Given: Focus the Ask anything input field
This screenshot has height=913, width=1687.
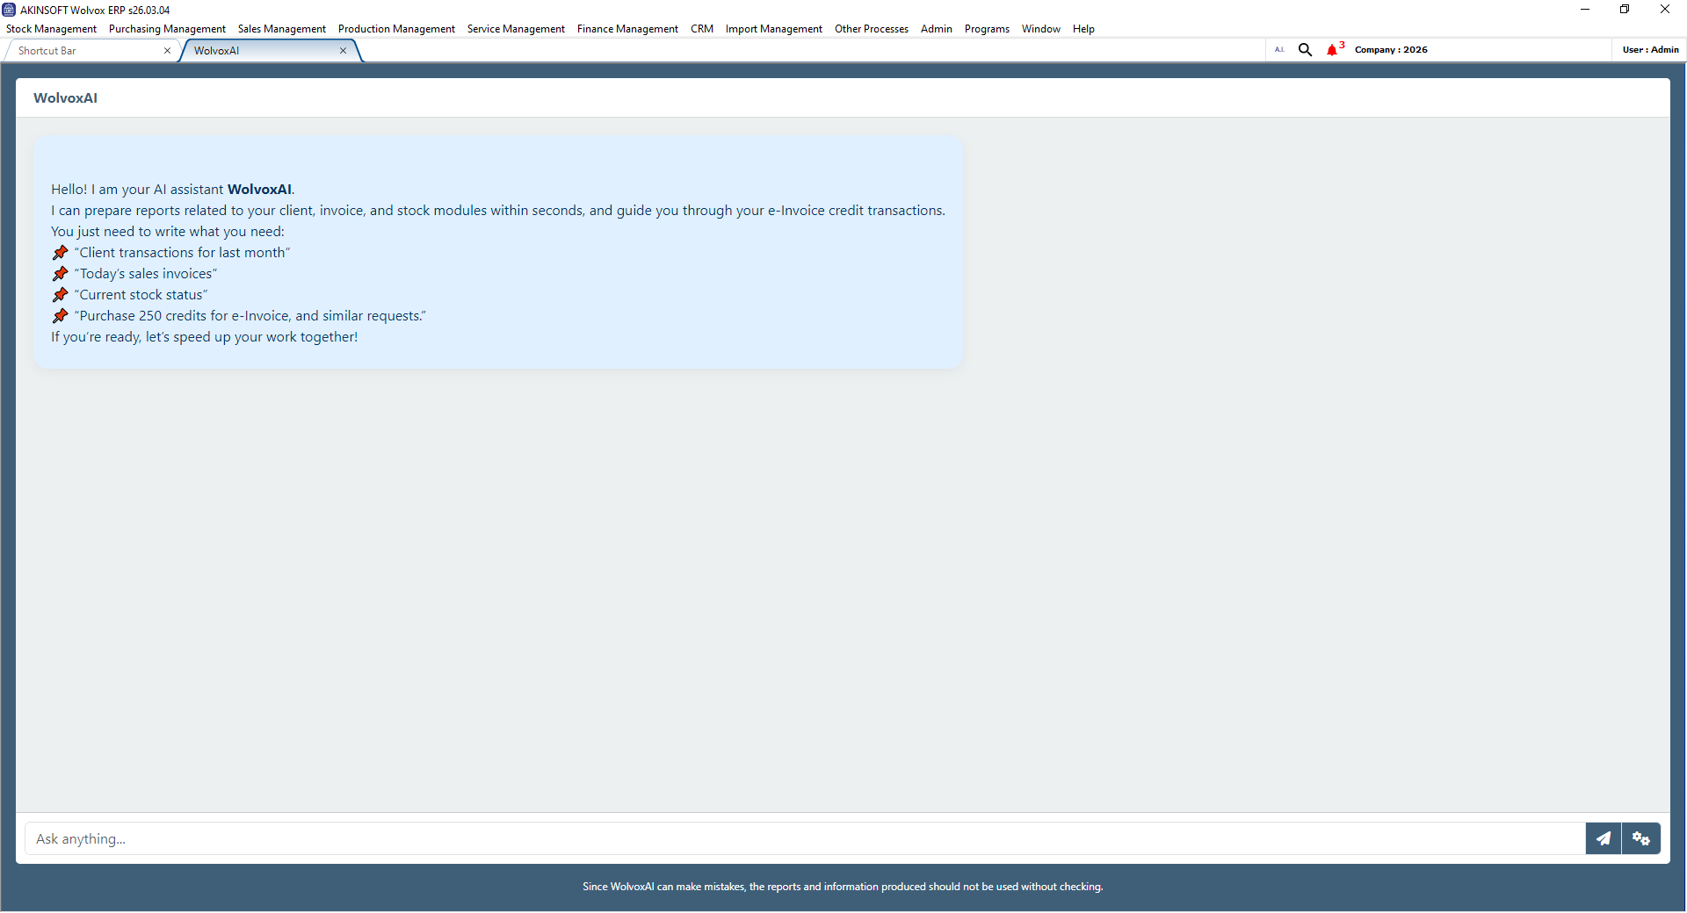Looking at the screenshot, I should point(805,838).
